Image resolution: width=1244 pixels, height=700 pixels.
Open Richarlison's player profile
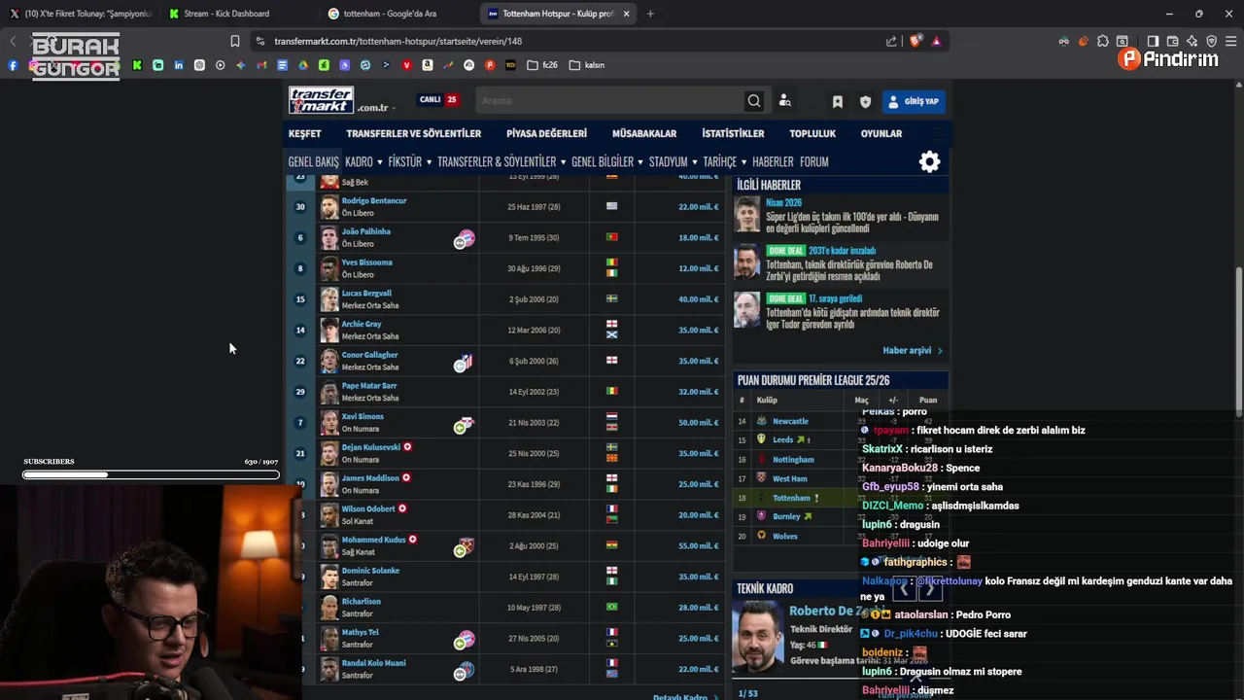[x=362, y=601]
